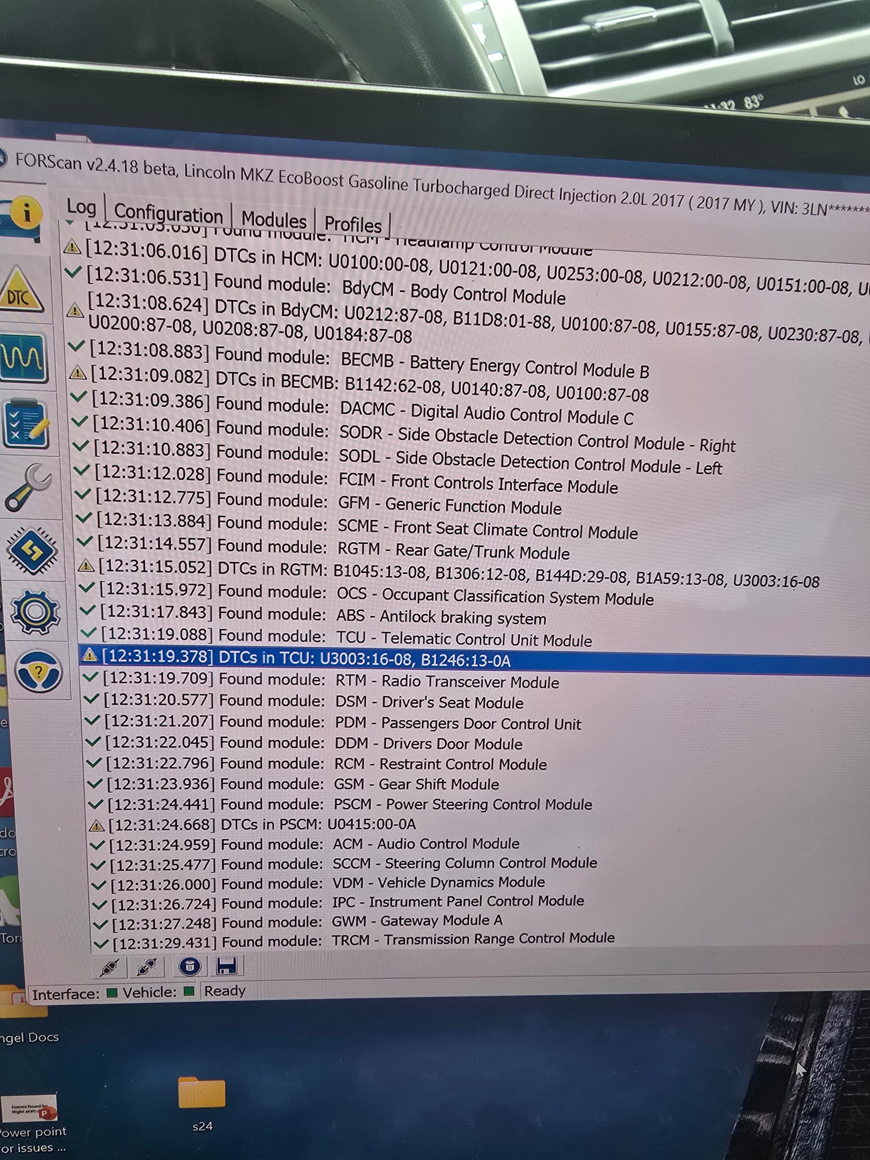Select the OCS Occupant Classification row

(x=366, y=594)
